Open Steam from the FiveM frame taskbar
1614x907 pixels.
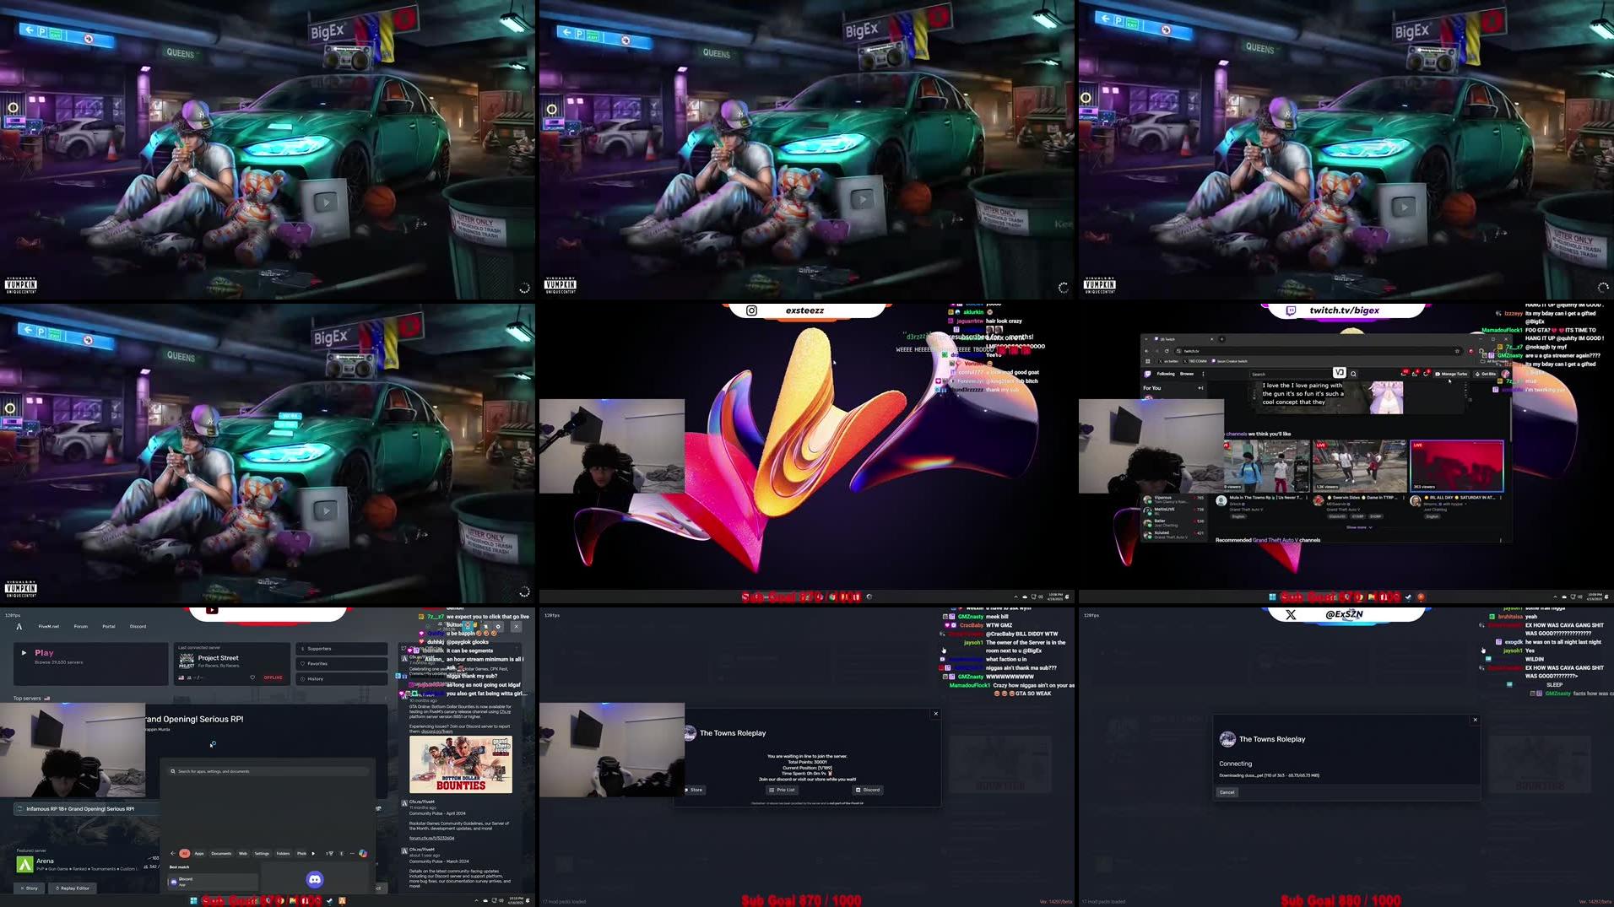(x=330, y=901)
